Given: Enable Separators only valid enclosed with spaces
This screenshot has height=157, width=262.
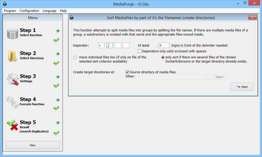Looking at the screenshot, I should (140, 51).
